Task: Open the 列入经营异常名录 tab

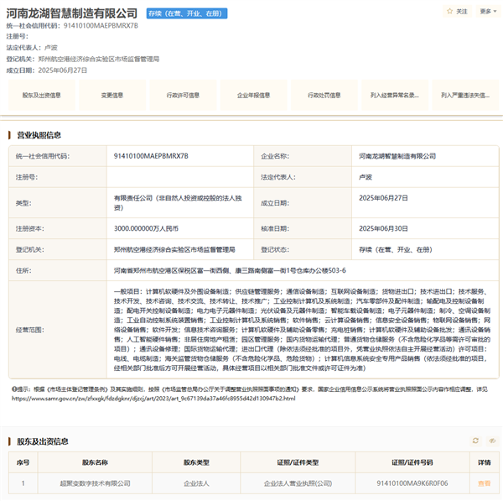Action: coord(395,95)
